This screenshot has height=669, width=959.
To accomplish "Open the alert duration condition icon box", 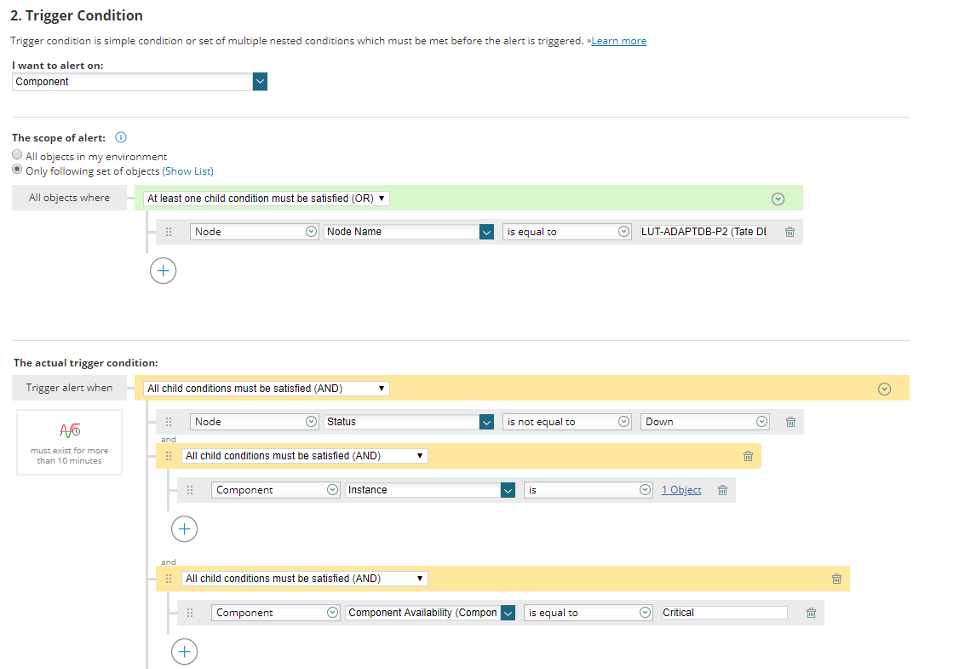I will pos(70,442).
